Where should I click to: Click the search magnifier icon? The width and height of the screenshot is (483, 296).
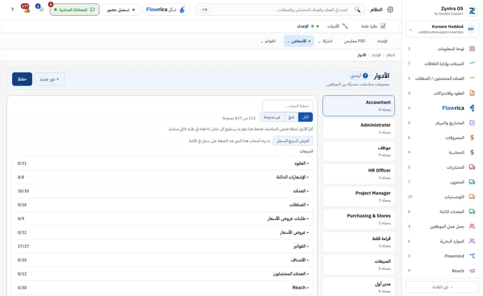[x=357, y=10]
